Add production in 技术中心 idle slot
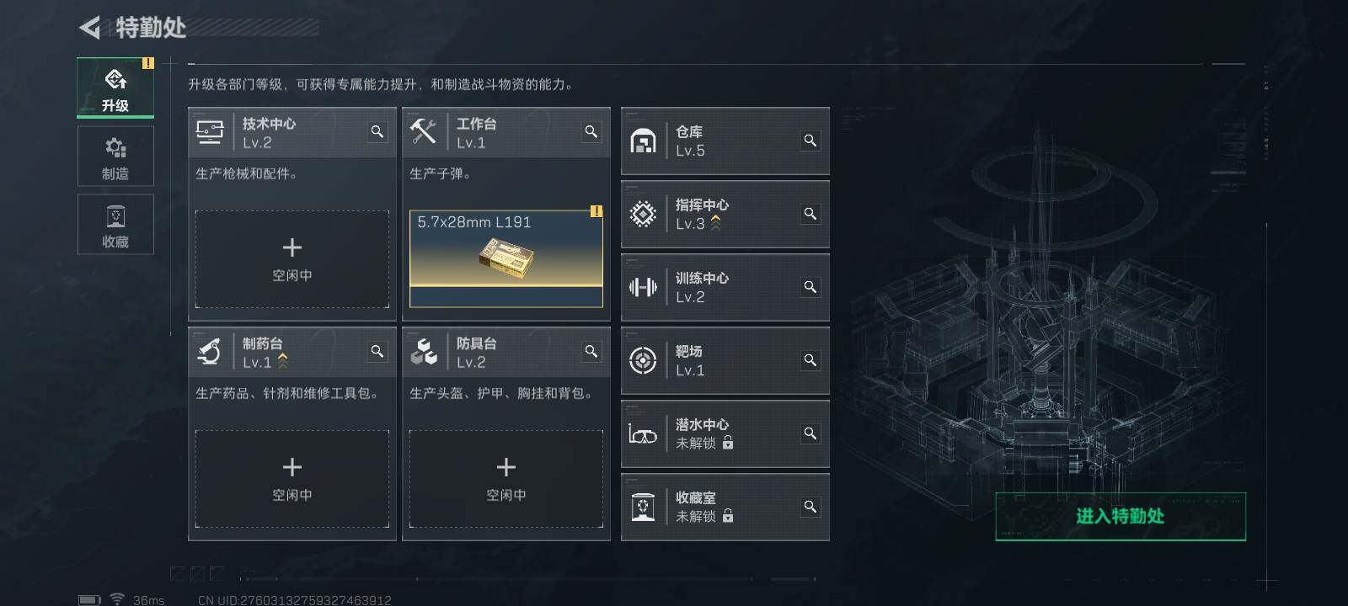Screen dimensions: 1348x606 (x=292, y=259)
